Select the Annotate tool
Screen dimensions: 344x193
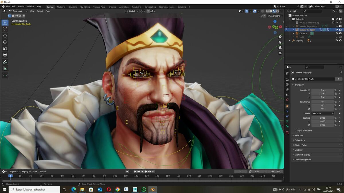tap(5, 62)
